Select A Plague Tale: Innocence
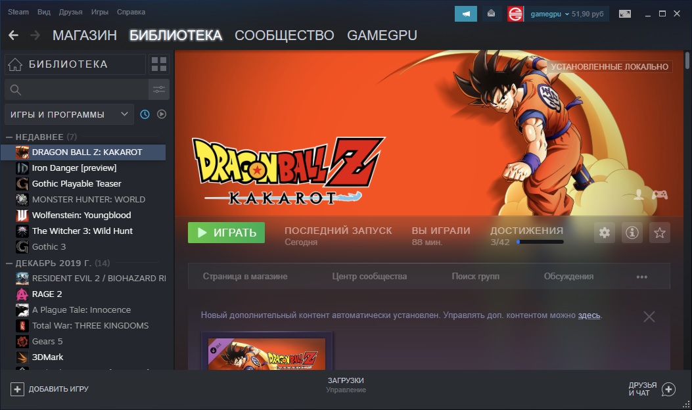Viewport: 692px width, 410px height. point(81,310)
